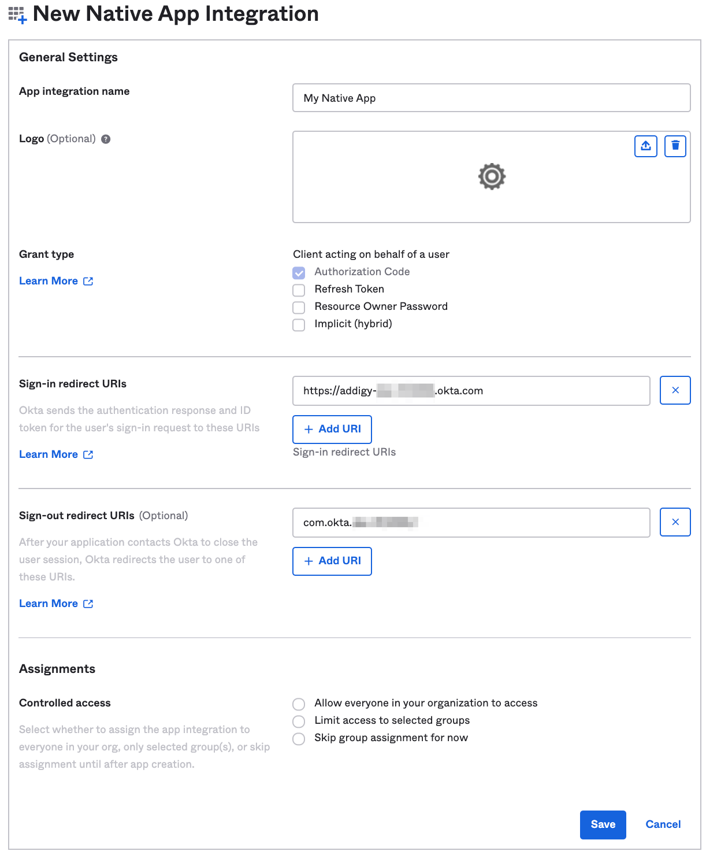Enable the Refresh Token checkbox

tap(299, 290)
